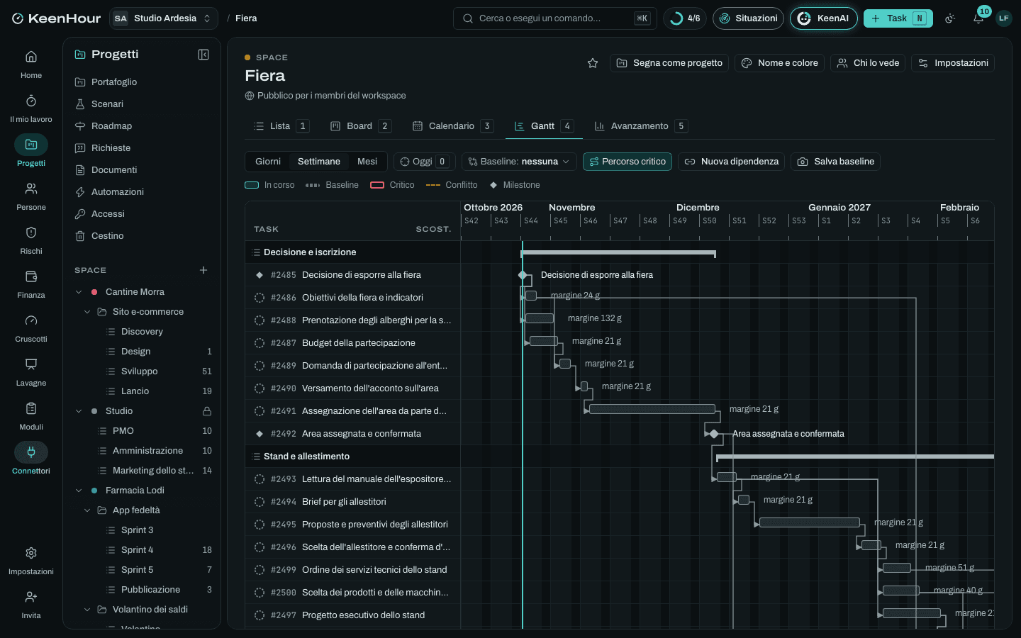This screenshot has width=1021, height=638.
Task: Click Nuova dipendenza button
Action: tap(731, 162)
